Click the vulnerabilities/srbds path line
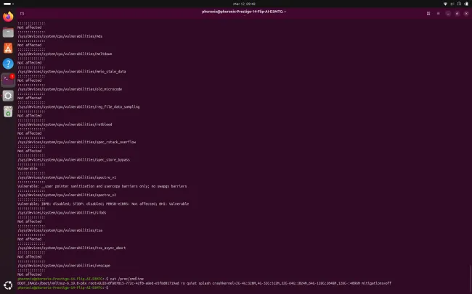Viewport: 472px width, 294px height. [x=62, y=213]
